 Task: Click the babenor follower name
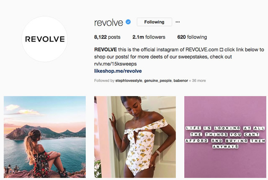pyautogui.click(x=180, y=81)
